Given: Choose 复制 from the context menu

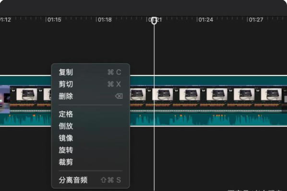Looking at the screenshot, I should coord(91,72).
